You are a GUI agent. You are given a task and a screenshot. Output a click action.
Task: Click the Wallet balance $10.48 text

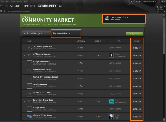[120, 17]
